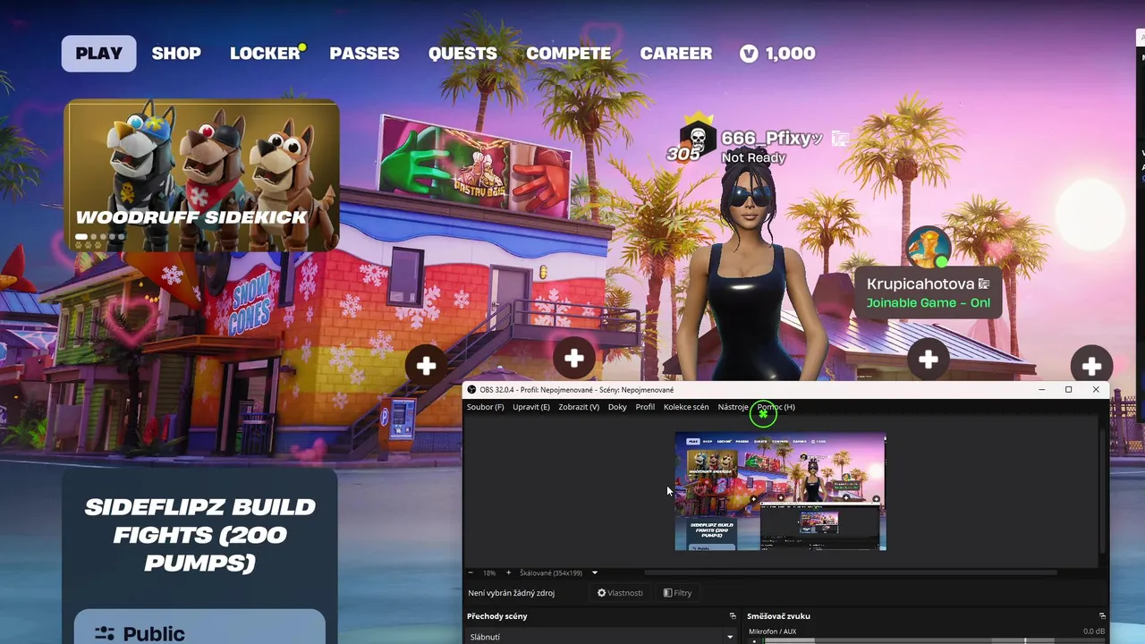
Task: Click the 18% zoom level text in OBS
Action: (x=489, y=572)
